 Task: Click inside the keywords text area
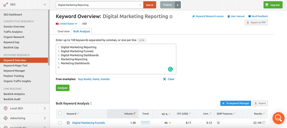[116, 59]
